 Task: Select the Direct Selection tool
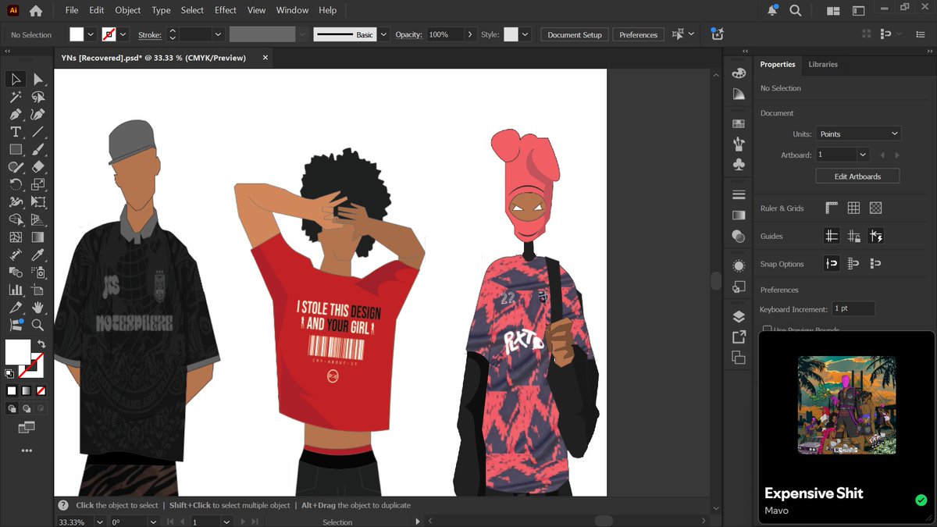pos(38,79)
